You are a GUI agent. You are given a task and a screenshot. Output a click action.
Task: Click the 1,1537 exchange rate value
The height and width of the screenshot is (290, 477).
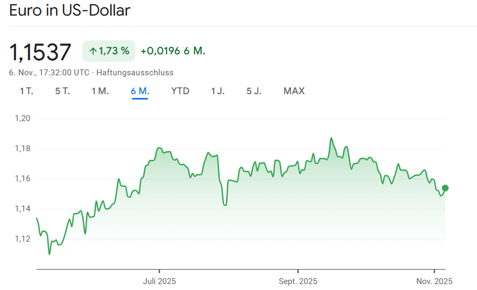coord(40,52)
